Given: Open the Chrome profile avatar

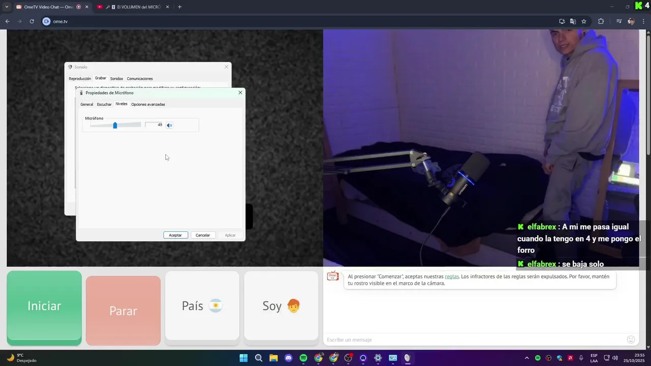Looking at the screenshot, I should 631,21.
